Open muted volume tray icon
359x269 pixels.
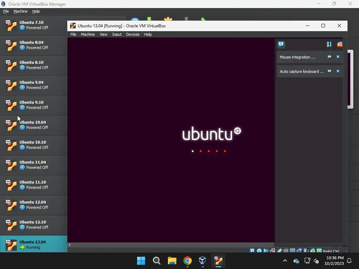316,261
